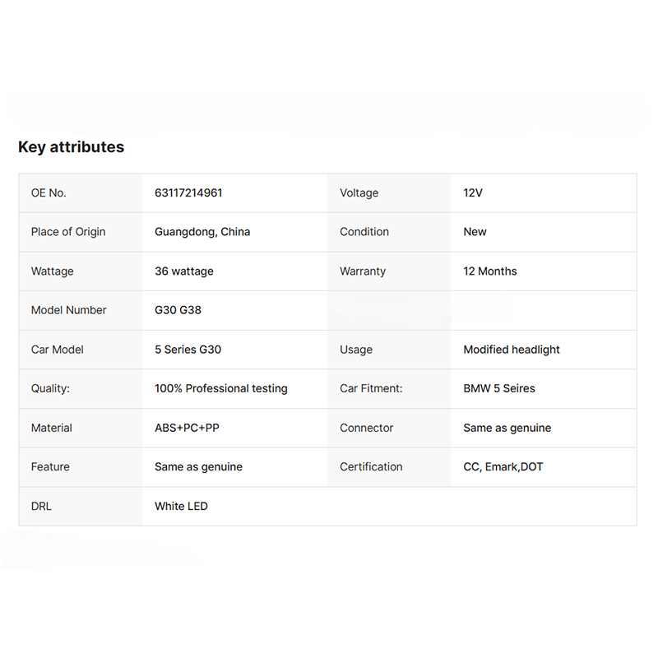Select the 12 Months warranty value
Viewport: 658px width, 658px height.
point(490,271)
